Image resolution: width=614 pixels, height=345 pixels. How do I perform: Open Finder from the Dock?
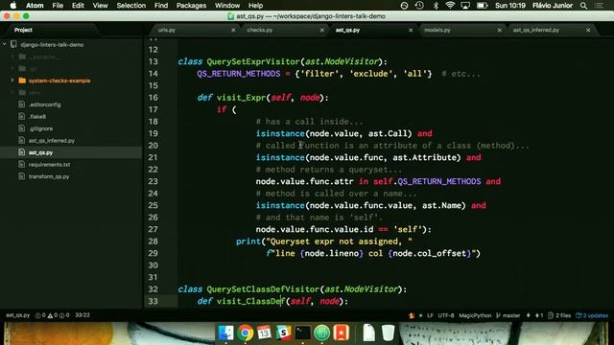[226, 333]
